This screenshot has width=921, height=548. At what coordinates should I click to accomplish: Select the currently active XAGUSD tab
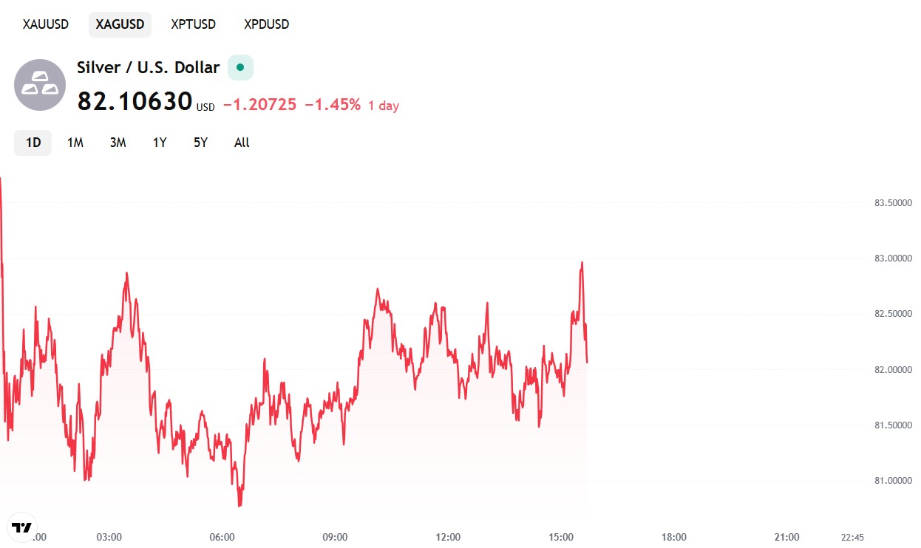pyautogui.click(x=120, y=24)
